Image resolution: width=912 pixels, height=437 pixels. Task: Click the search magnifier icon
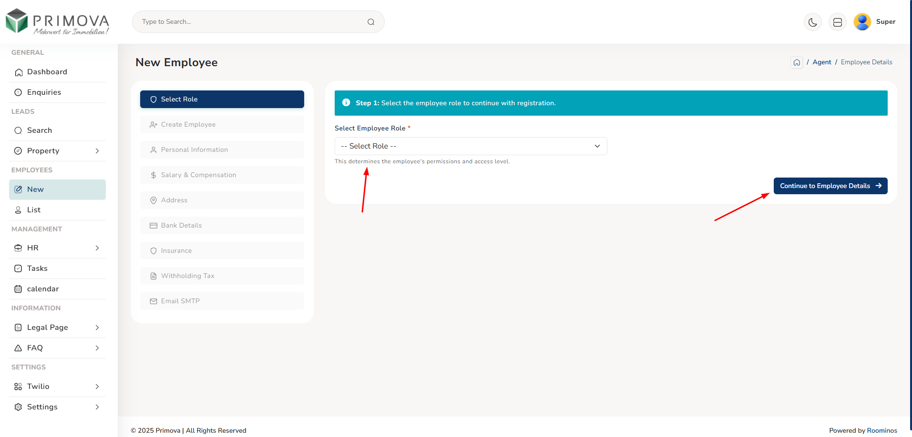click(370, 22)
